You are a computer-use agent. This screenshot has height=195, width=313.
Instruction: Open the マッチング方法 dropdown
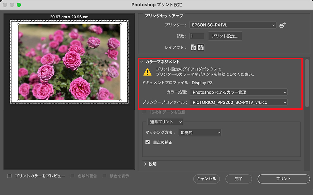pos(200,132)
